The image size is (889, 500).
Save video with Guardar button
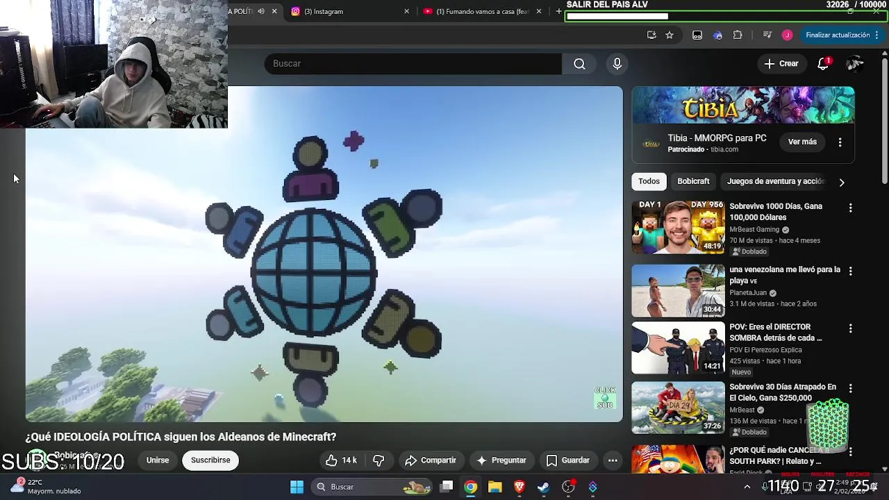568,460
